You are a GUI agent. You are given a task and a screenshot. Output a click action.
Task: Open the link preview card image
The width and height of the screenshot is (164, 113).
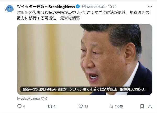click(85, 60)
